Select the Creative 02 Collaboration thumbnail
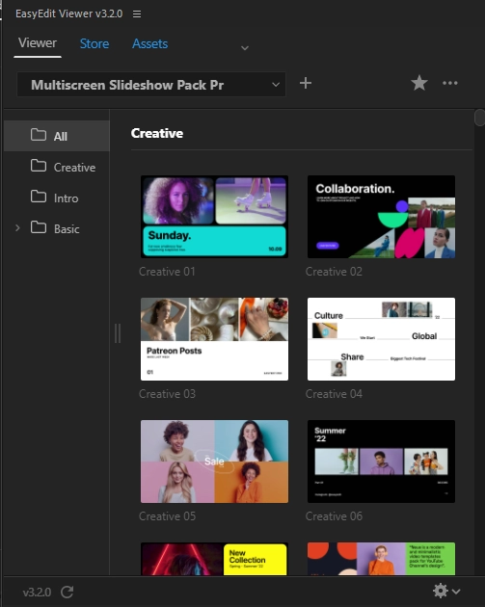 click(381, 217)
